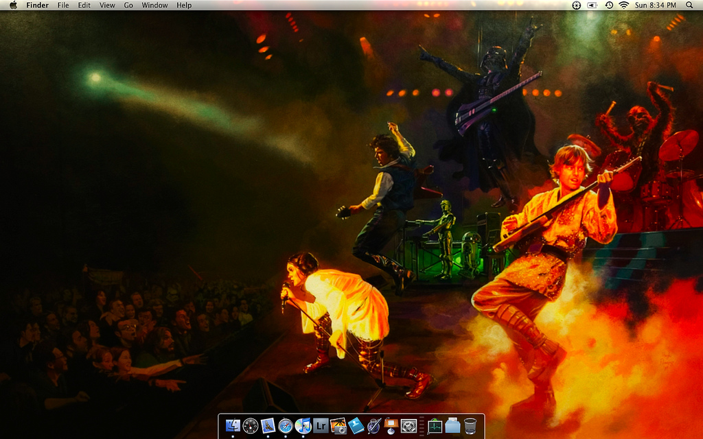
Task: Open the Finder application menu
Action: coord(37,5)
